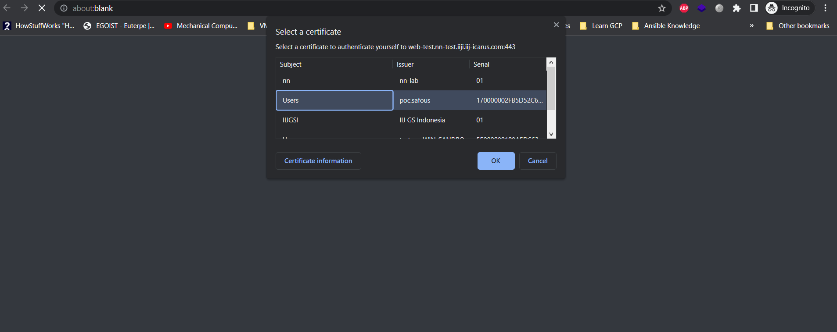The width and height of the screenshot is (837, 332).
Task: Expand the hidden bookmarks overflow chevron
Action: [x=751, y=25]
